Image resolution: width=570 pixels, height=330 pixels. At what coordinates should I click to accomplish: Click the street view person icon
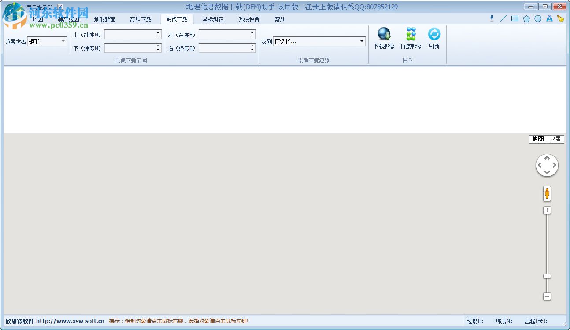(x=547, y=193)
